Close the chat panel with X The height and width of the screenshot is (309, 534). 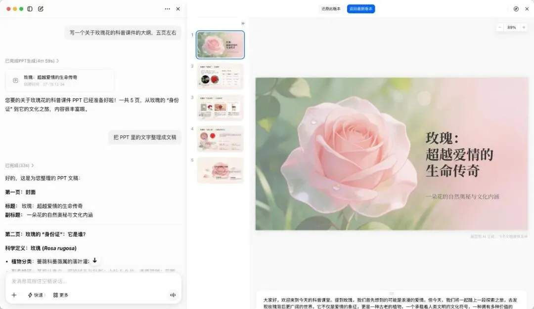[178, 9]
